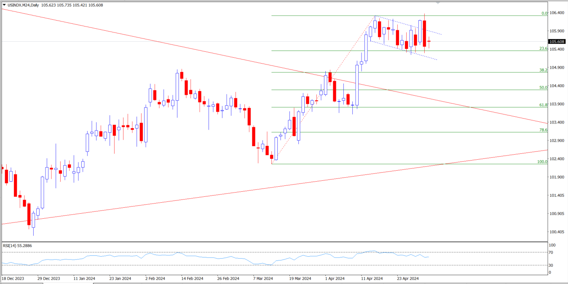568x284 pixels.
Task: Click the 103.900 price scale value
Action: click(557, 104)
